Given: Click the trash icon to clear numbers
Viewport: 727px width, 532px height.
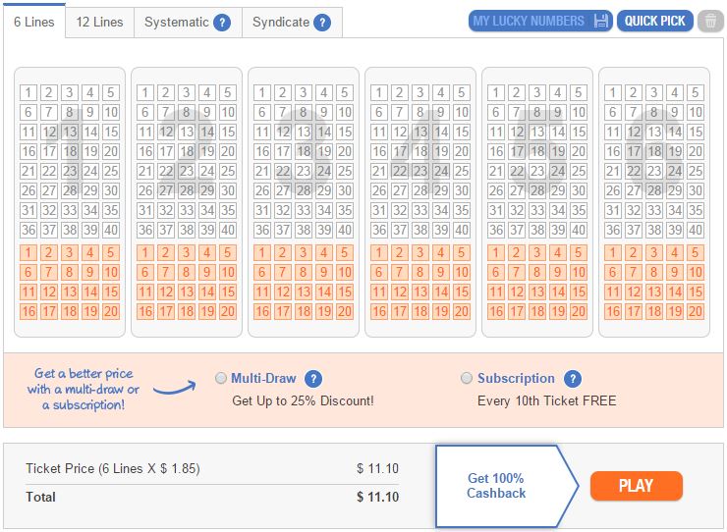Looking at the screenshot, I should coord(710,21).
